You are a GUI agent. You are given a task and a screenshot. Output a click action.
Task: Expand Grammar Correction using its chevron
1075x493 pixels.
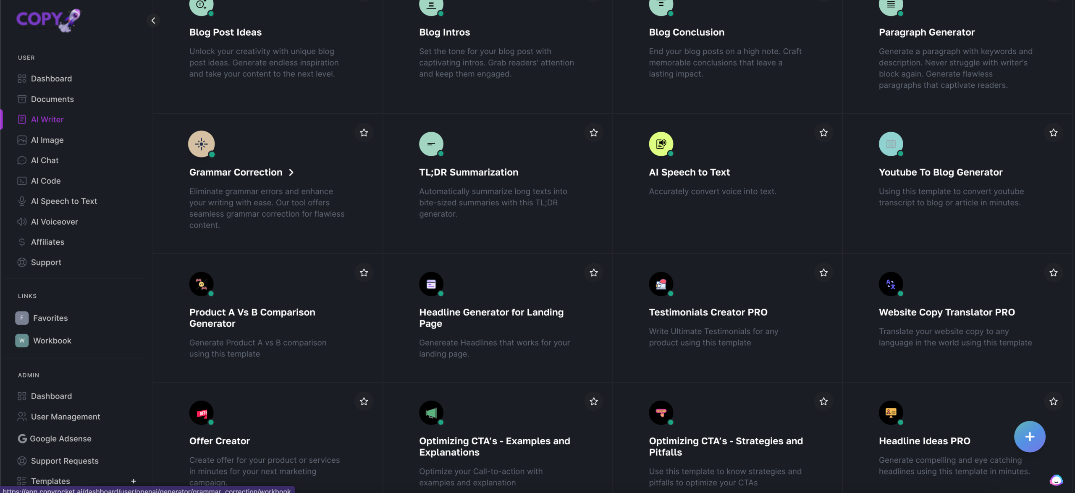coord(291,172)
